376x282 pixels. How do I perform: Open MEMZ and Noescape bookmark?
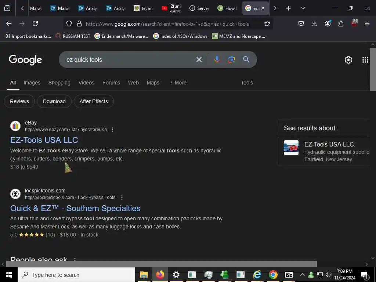(x=239, y=36)
